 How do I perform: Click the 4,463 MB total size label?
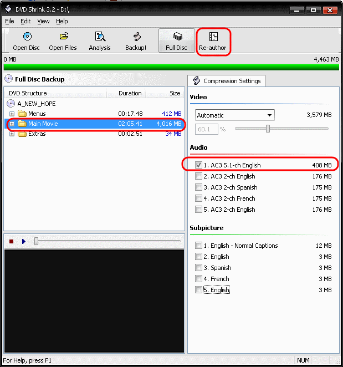pos(326,59)
